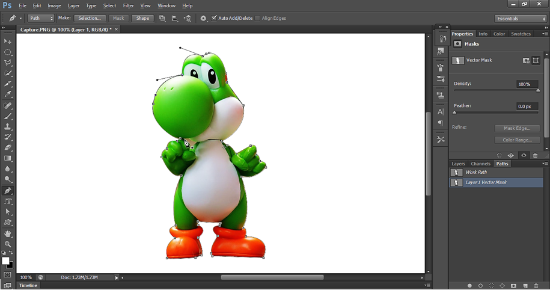
Task: Select the Elliptical Marquee tool
Action: [x=7, y=52]
